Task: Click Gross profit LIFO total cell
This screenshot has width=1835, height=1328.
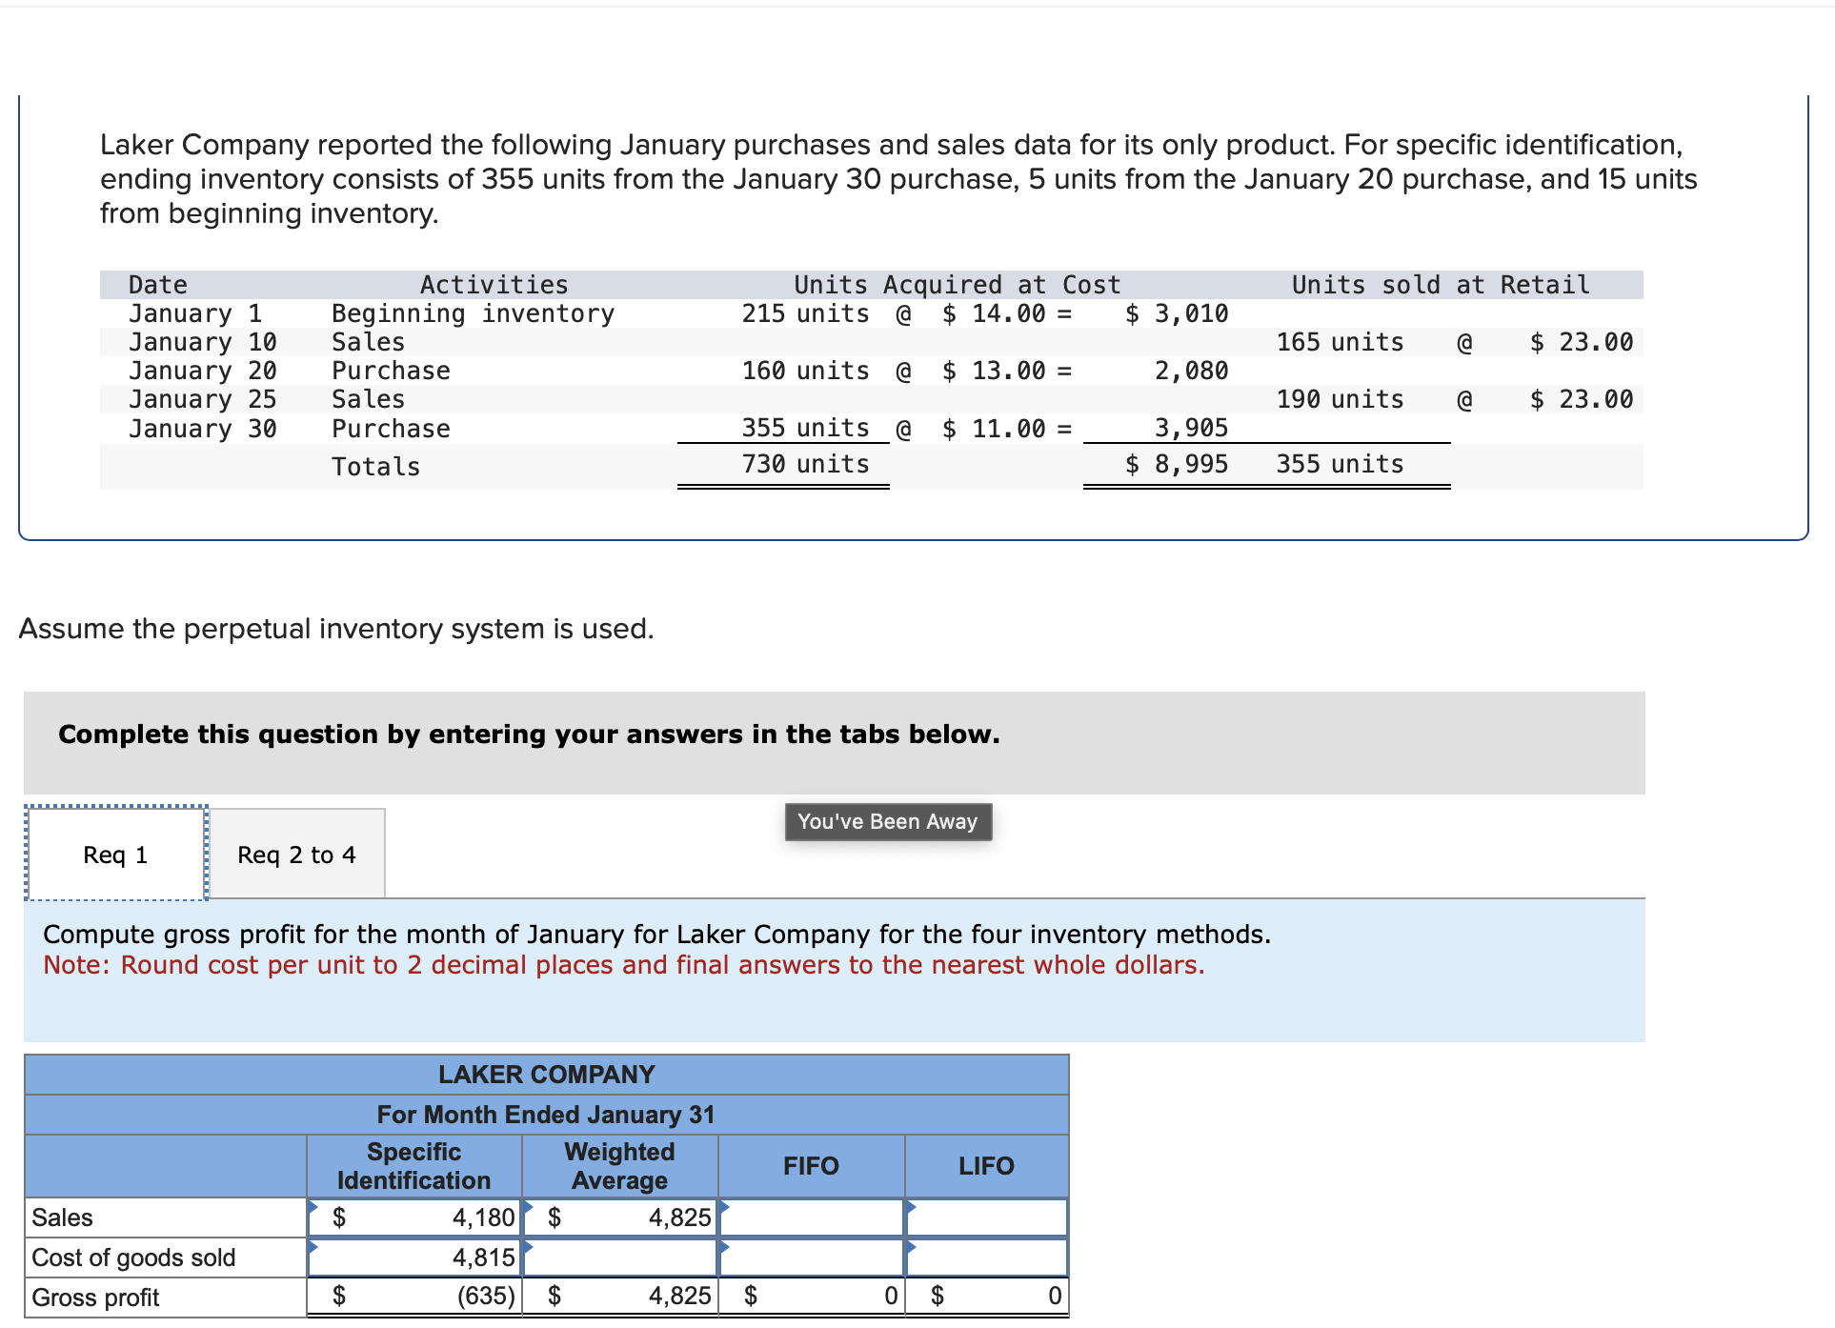Action: (x=986, y=1297)
